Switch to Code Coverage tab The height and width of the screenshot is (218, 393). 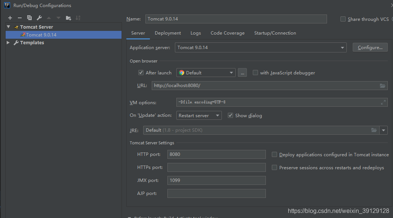227,33
